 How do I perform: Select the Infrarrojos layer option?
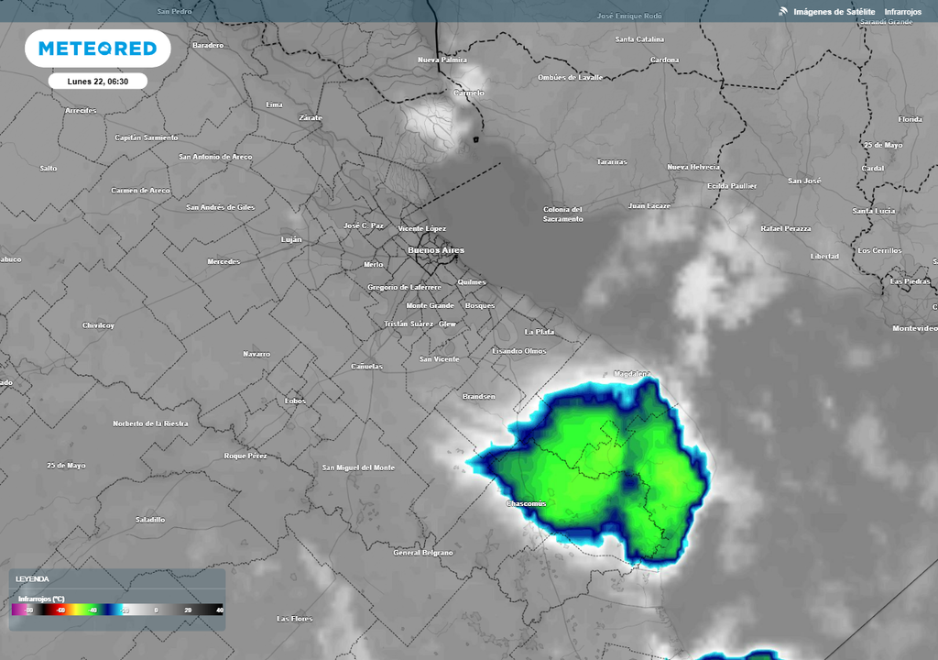click(x=901, y=12)
